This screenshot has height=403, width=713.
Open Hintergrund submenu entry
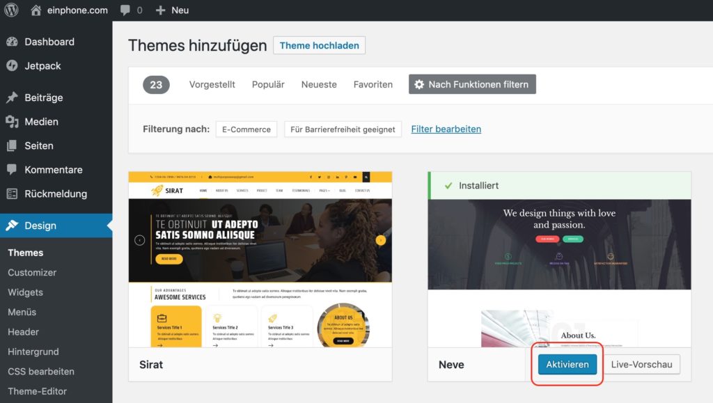tap(33, 351)
